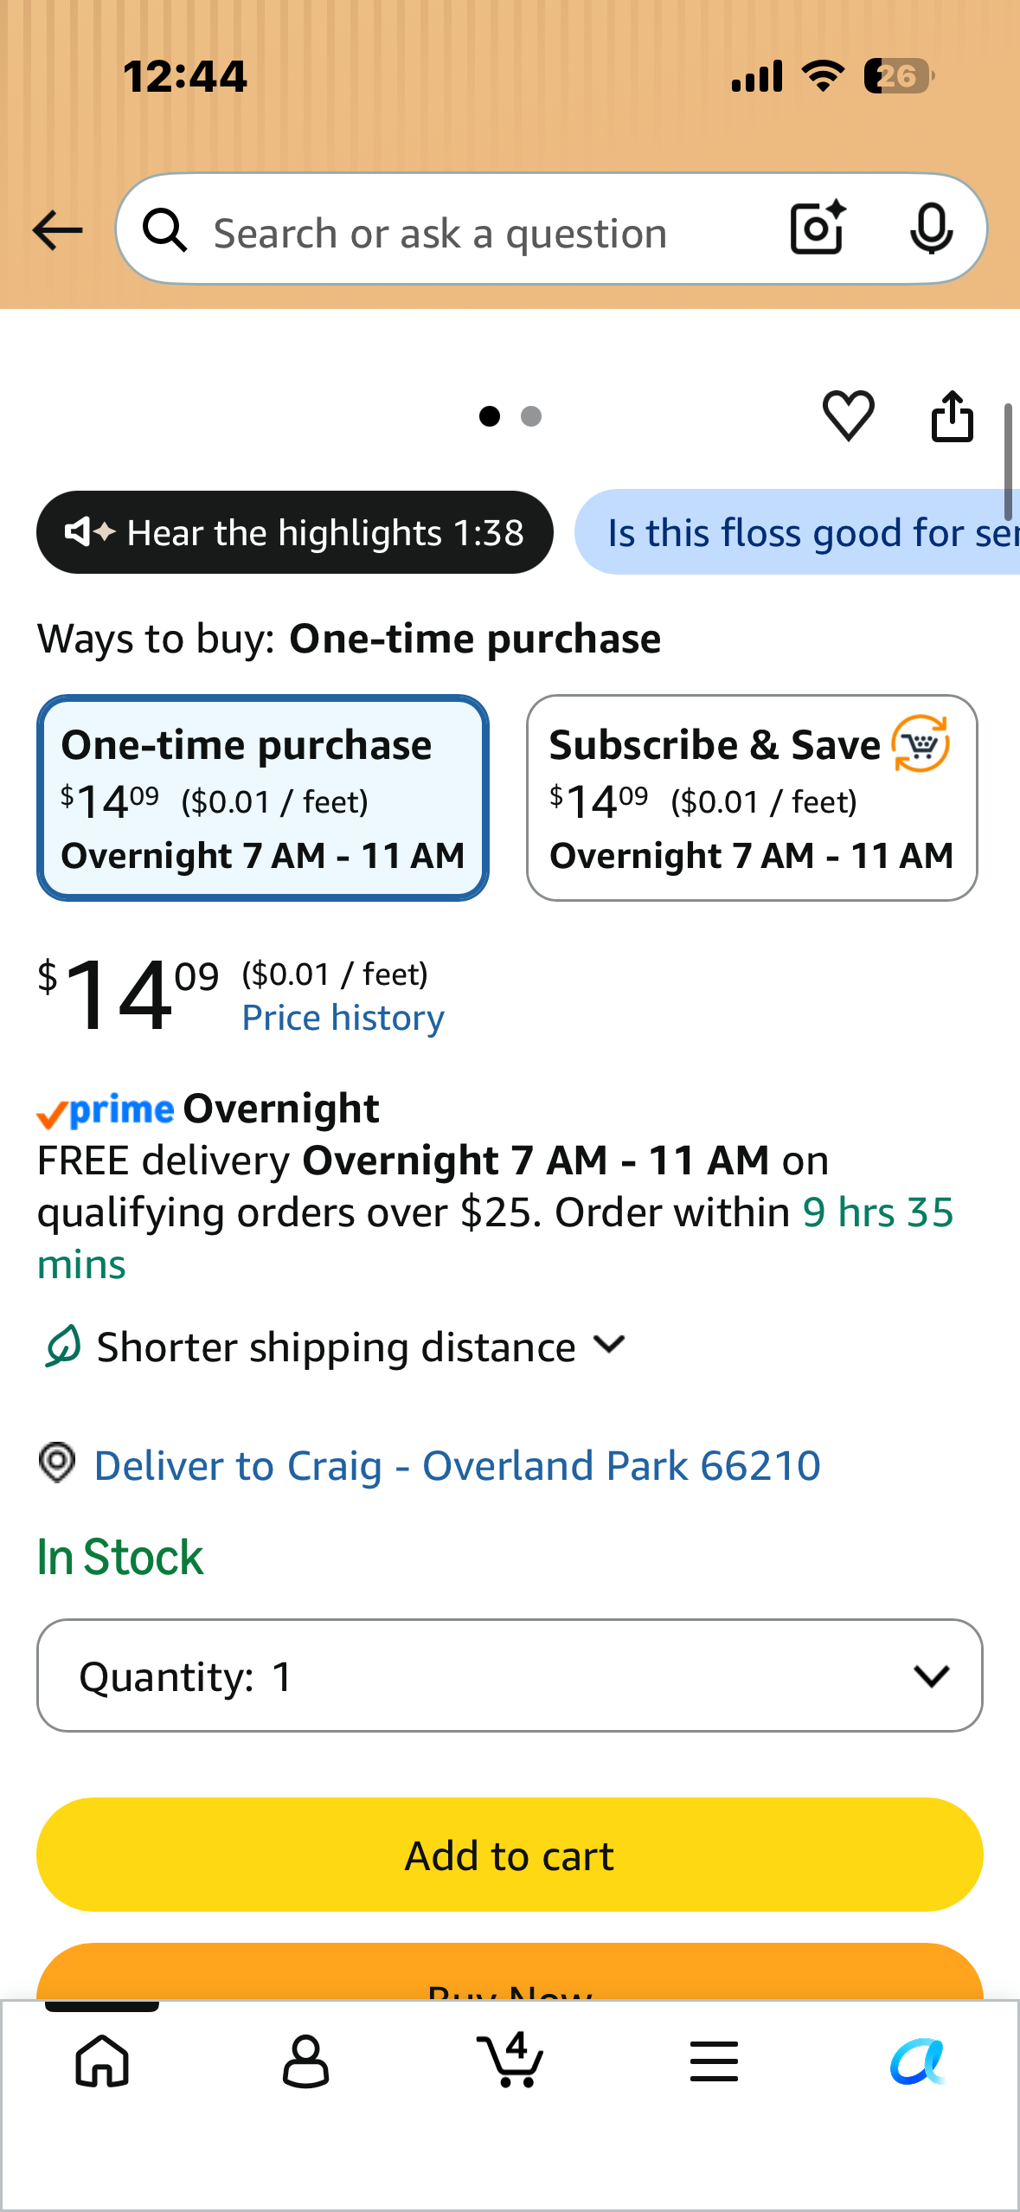Add to cart yellow button
Image resolution: width=1020 pixels, height=2212 pixels.
point(510,1855)
